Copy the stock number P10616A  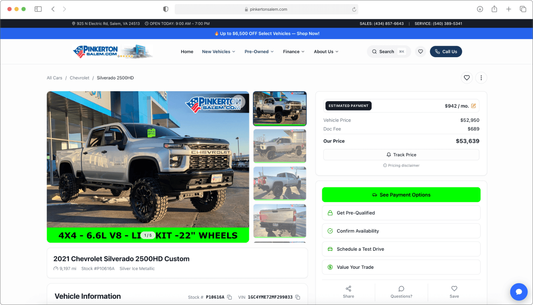click(x=229, y=297)
